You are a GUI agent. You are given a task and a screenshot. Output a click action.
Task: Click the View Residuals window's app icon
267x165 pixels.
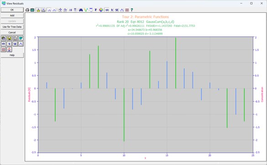3,3
